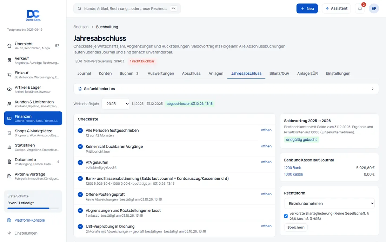Switch to the Bilanz/GuV tab
The image size is (386, 242).
279,74
